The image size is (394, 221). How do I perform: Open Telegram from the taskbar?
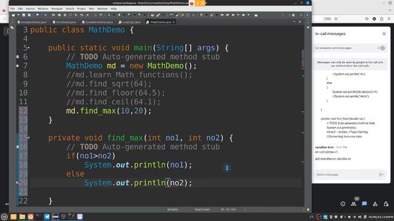[x=47, y=217]
